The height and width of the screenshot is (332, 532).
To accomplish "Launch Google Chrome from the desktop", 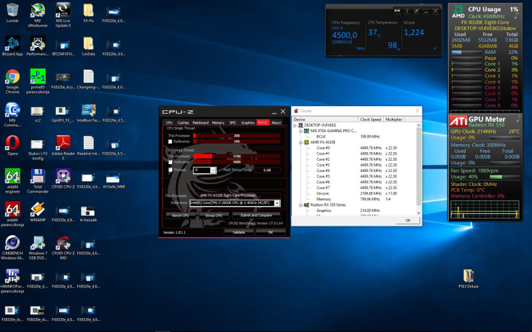I will coord(12,76).
